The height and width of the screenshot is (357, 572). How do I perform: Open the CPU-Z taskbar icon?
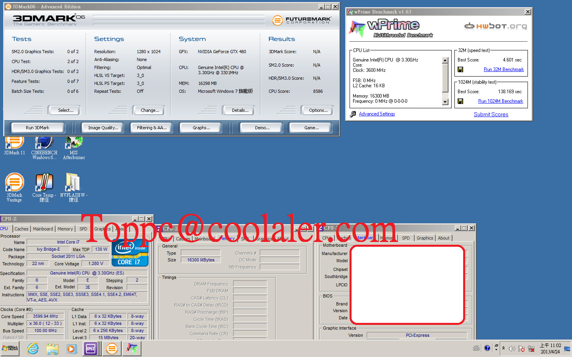91,349
